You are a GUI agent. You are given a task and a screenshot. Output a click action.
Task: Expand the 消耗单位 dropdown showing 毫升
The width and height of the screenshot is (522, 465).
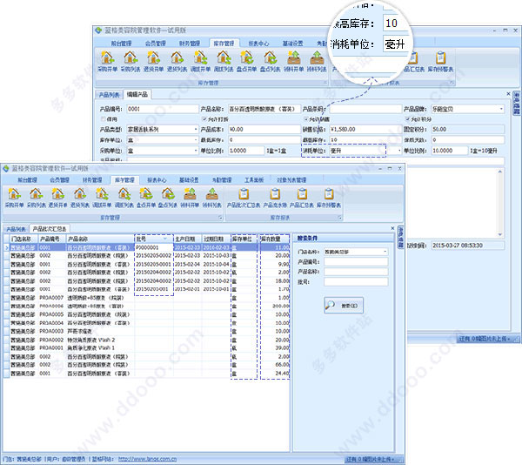[399, 151]
